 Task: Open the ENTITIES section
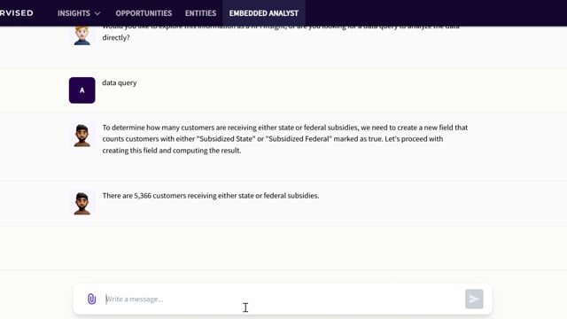tap(201, 13)
